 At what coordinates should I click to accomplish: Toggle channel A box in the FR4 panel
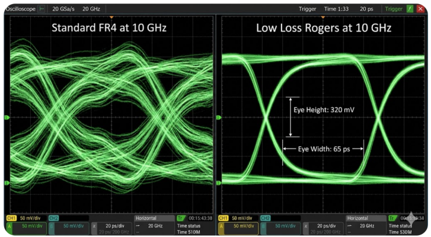click(27, 229)
